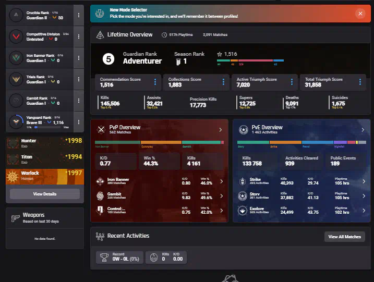Click the Lifetime Overview pyramid icon

click(x=100, y=35)
